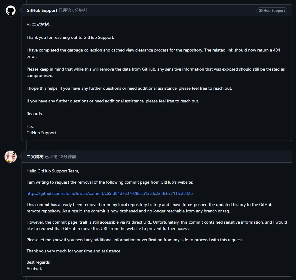Image resolution: width=296 pixels, height=280 pixels.
Task: Click the "Hez" signature name
Action: (30, 126)
